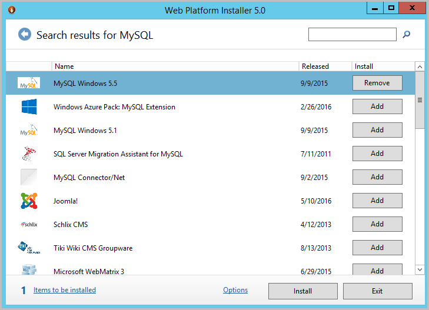The width and height of the screenshot is (429, 310).
Task: Focus the search text box
Action: coord(352,35)
